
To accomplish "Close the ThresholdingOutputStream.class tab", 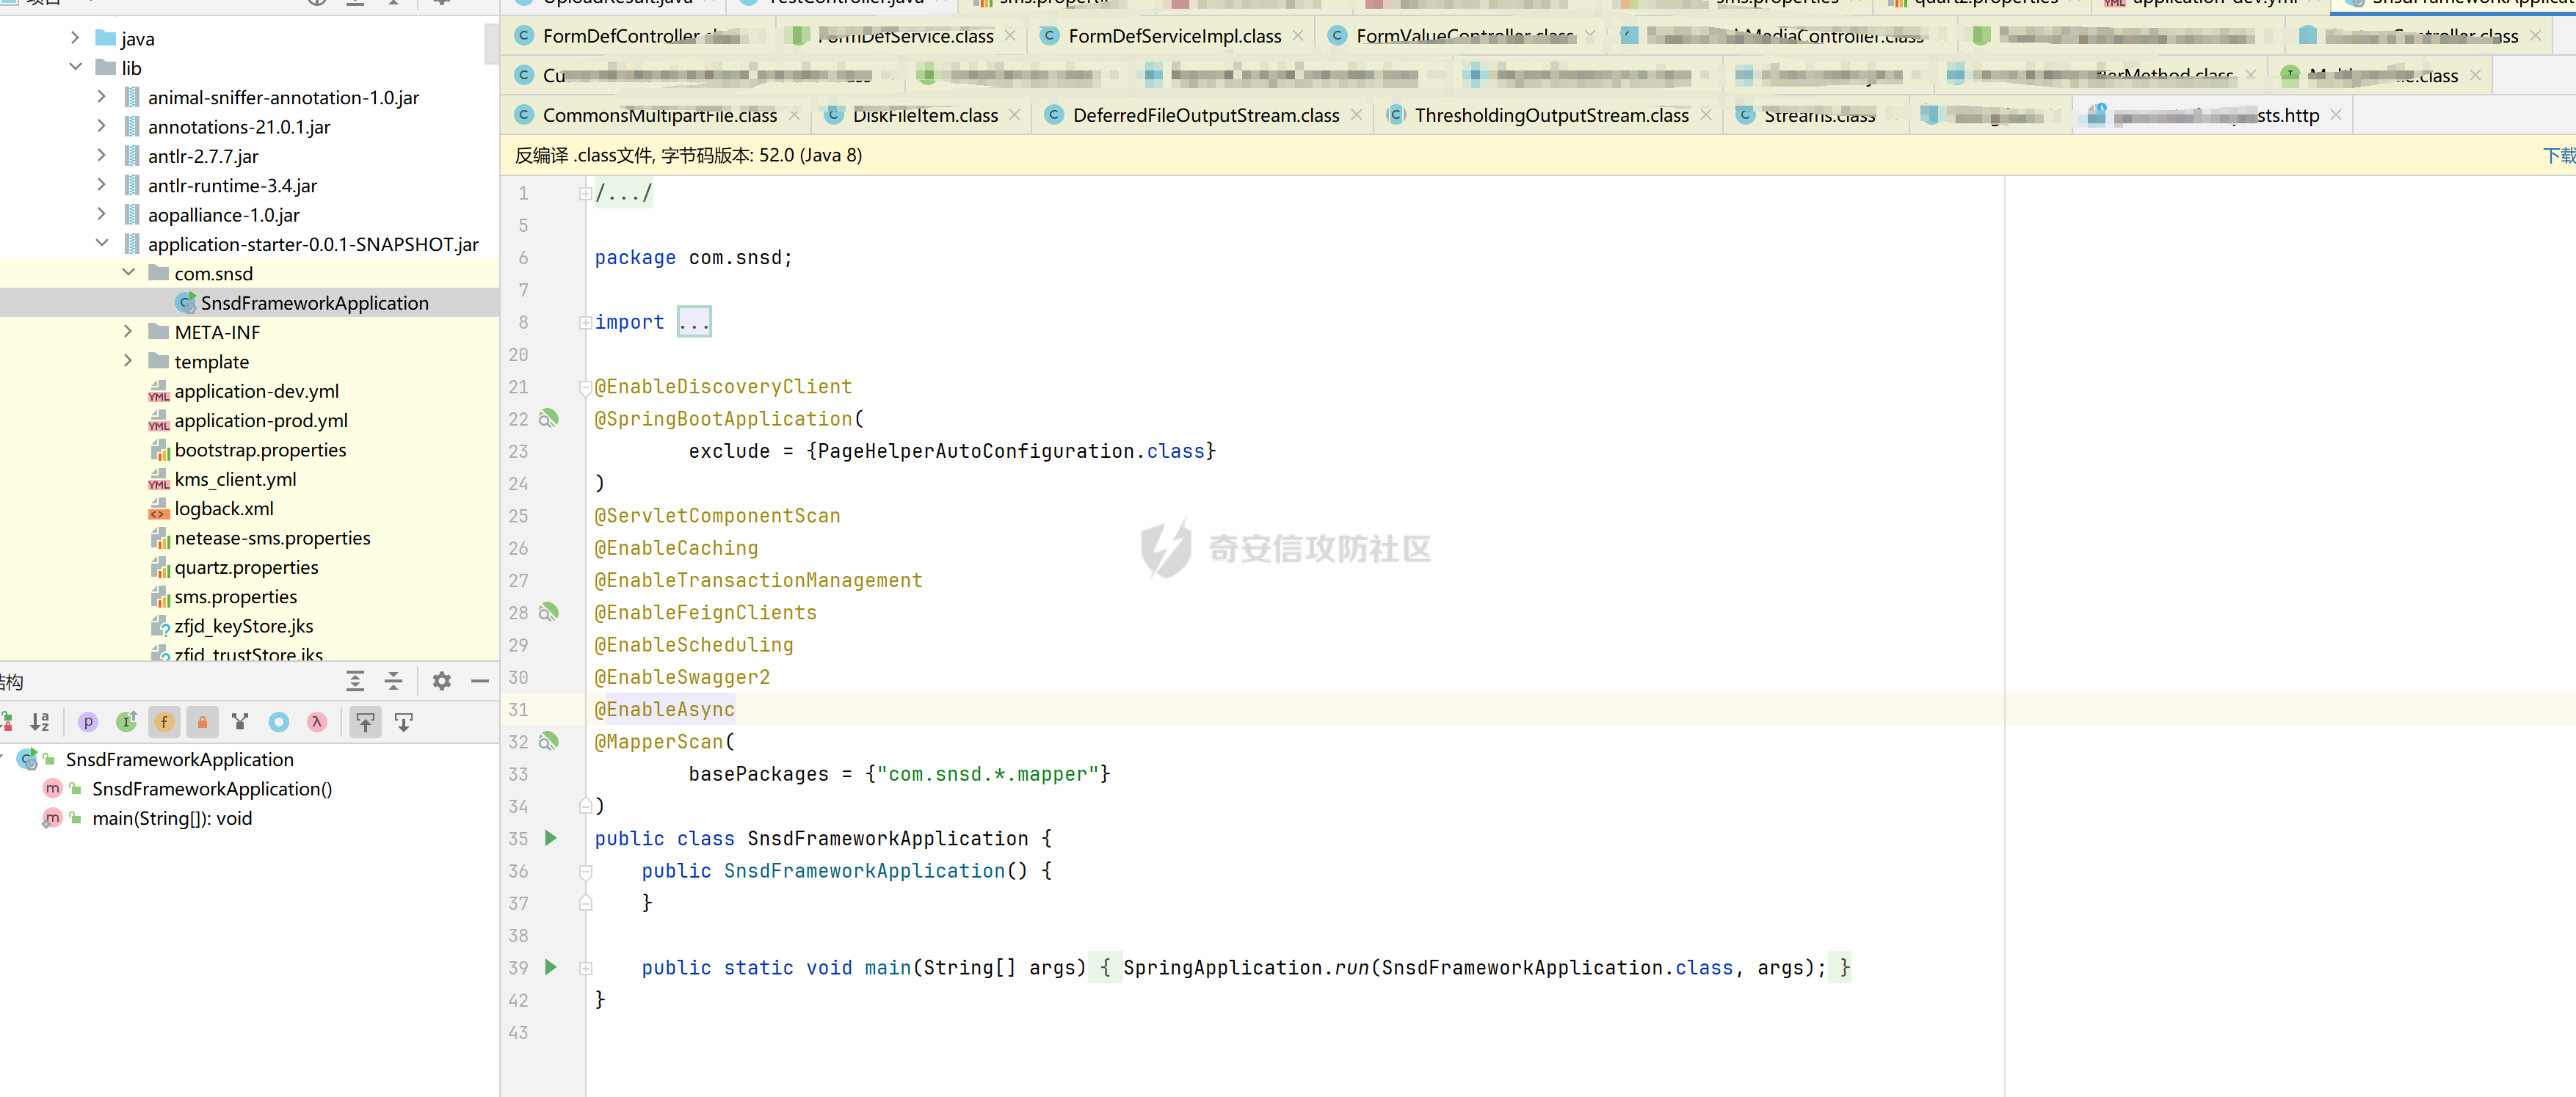I will click(1706, 115).
